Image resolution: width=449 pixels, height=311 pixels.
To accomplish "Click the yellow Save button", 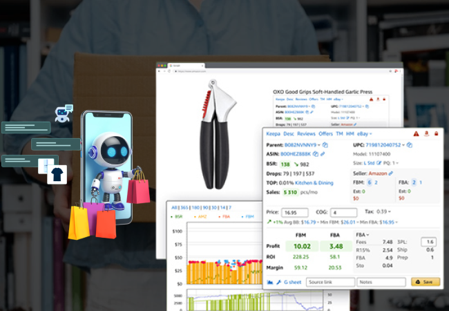I will coord(426,282).
